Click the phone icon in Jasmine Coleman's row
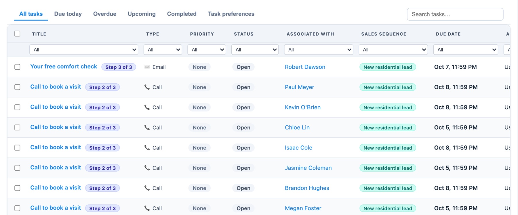Screen dimensions: 518x215 point(147,168)
